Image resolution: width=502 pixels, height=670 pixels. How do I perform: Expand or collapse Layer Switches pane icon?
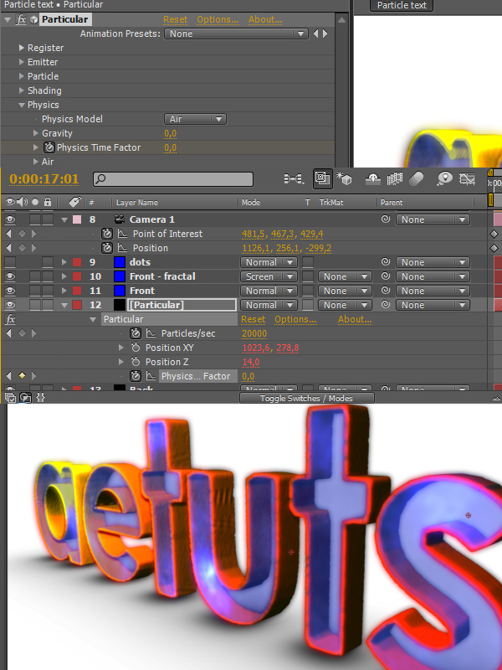tap(11, 398)
